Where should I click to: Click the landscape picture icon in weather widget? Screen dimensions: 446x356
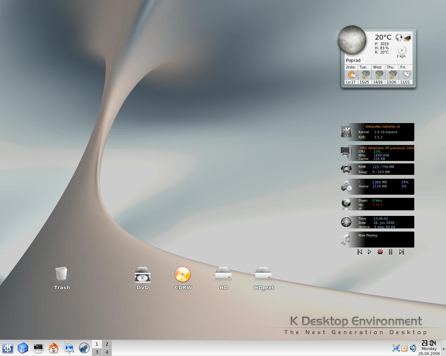pos(407,38)
